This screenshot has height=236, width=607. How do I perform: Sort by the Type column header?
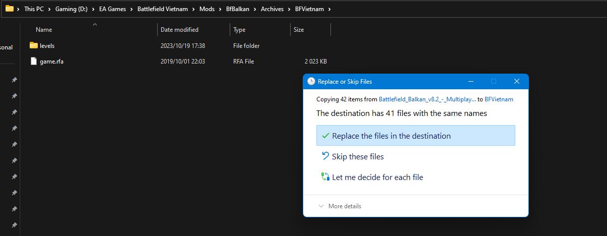click(x=239, y=30)
